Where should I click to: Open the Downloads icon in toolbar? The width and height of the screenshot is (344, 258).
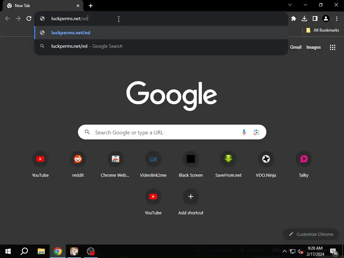coord(304,19)
